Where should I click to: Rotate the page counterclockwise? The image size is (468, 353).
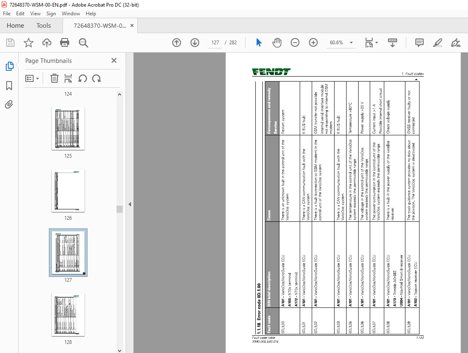point(82,78)
